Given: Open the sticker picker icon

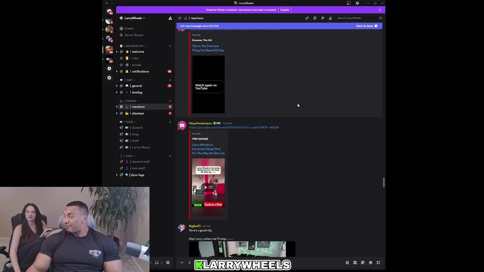Looking at the screenshot, I should 363,263.
